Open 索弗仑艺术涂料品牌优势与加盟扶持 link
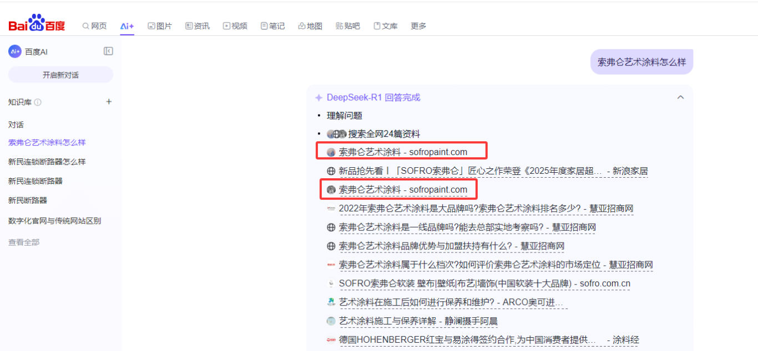 (x=452, y=246)
